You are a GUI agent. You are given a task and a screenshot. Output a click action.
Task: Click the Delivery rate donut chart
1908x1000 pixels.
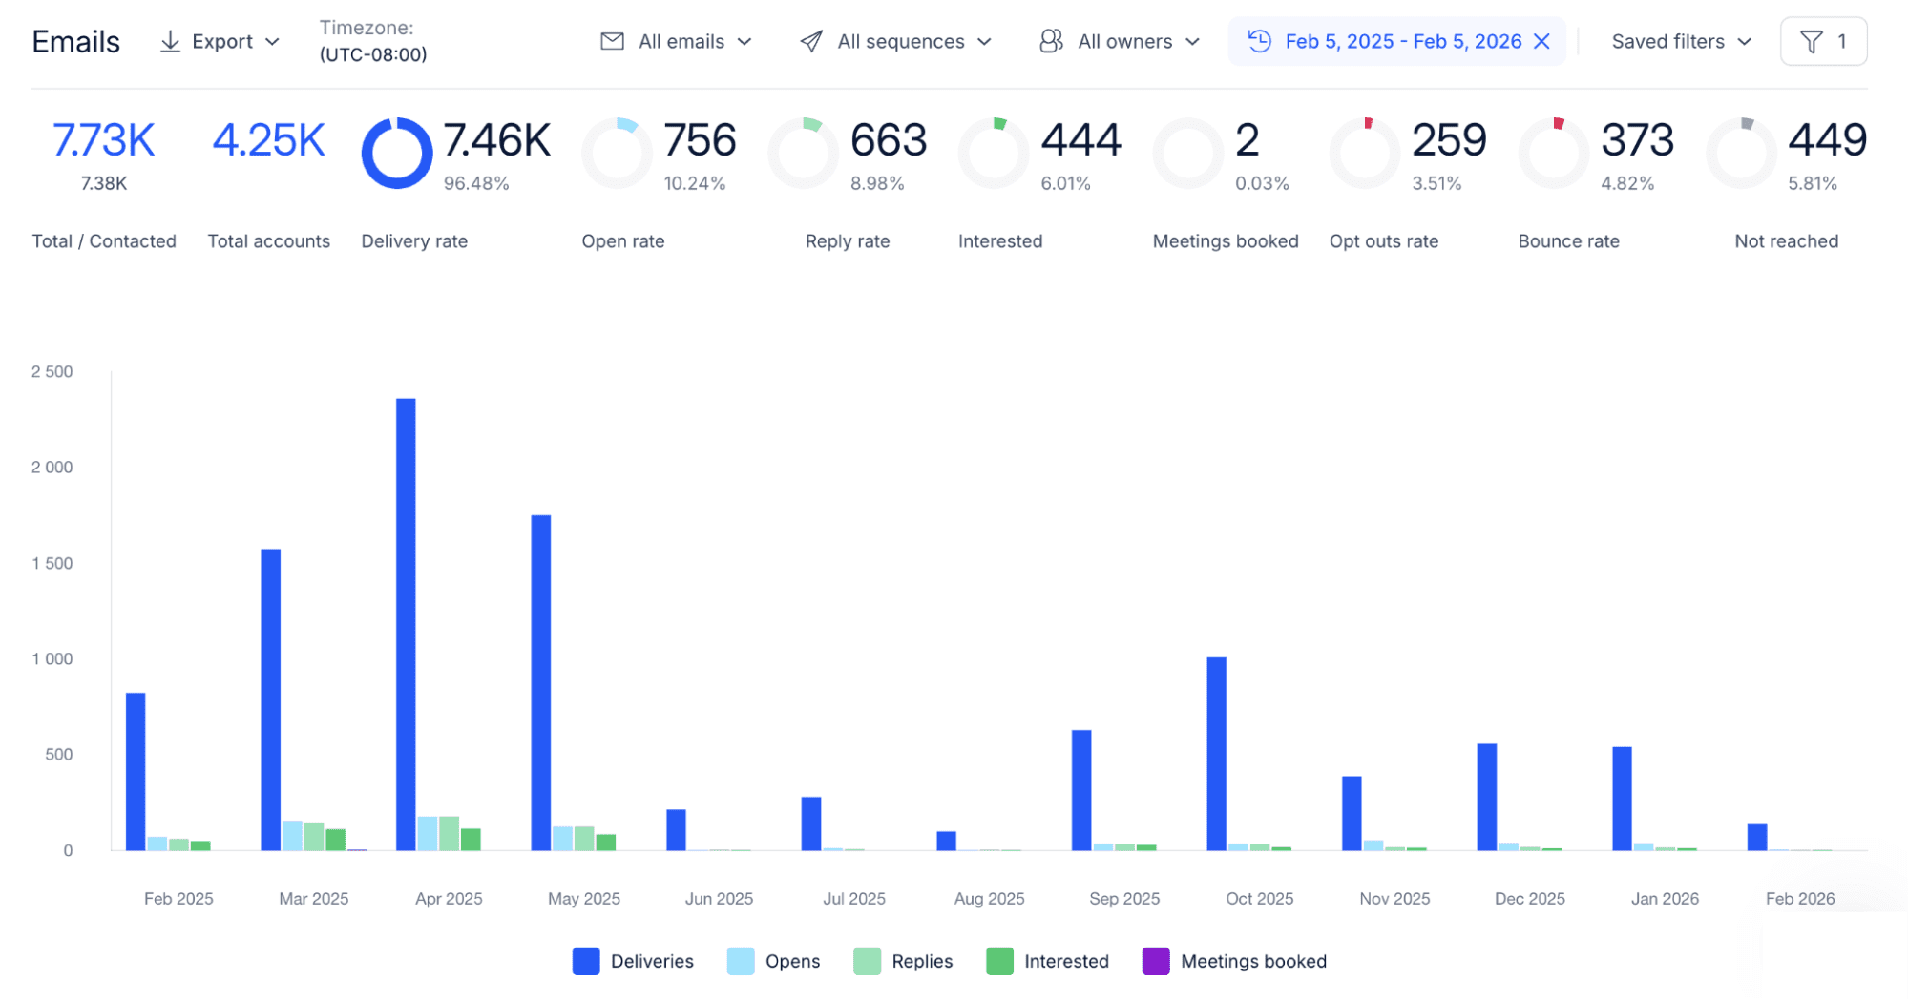pyautogui.click(x=396, y=153)
